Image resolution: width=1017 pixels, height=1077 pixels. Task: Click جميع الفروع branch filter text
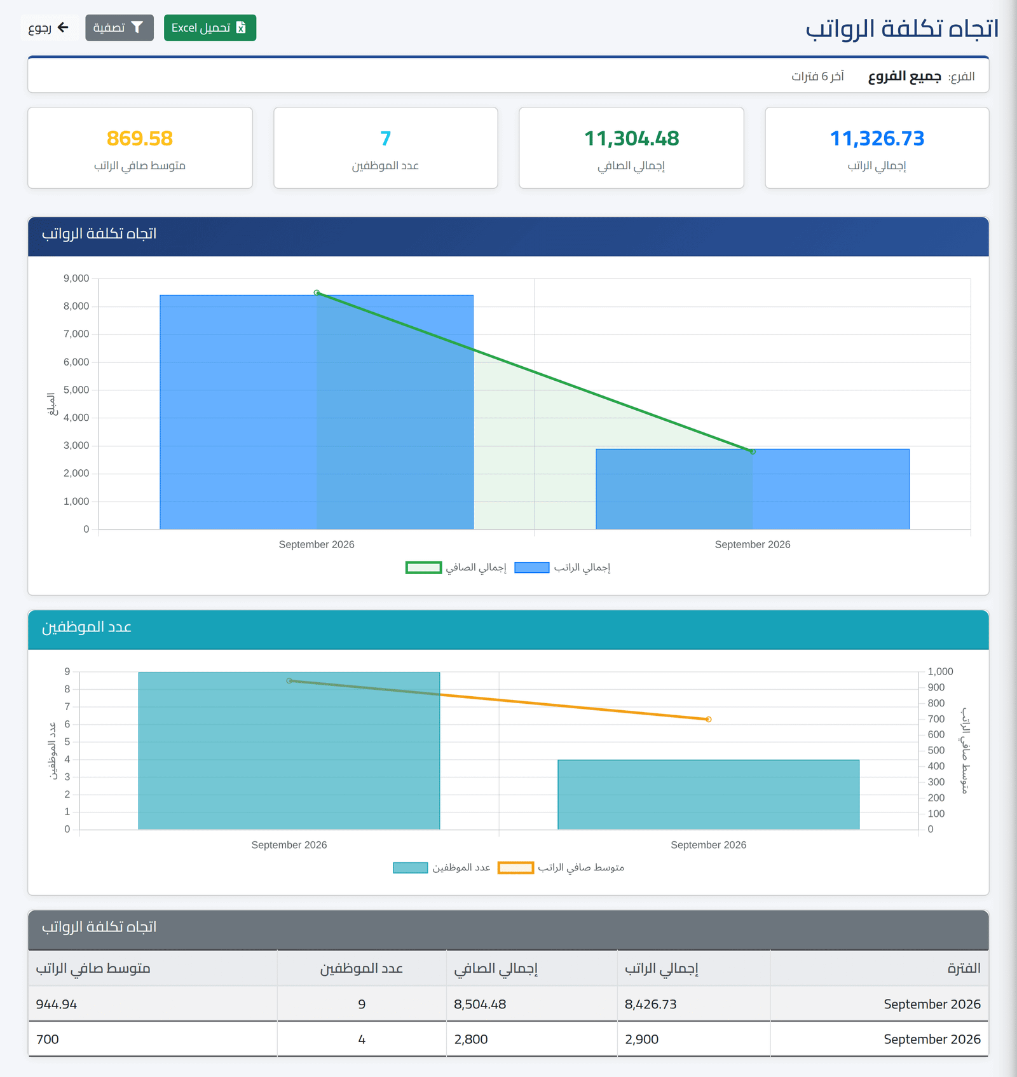pyautogui.click(x=904, y=76)
